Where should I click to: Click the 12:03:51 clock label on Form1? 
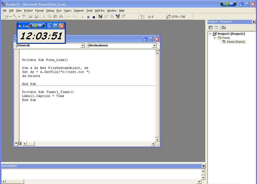pos(41,36)
